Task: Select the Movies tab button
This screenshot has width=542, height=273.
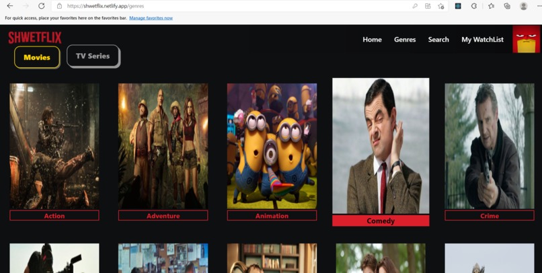Action: coord(37,57)
